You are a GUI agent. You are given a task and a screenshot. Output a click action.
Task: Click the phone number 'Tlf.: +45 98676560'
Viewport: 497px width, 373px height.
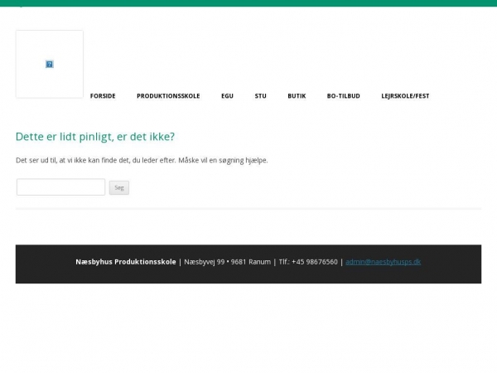308,262
